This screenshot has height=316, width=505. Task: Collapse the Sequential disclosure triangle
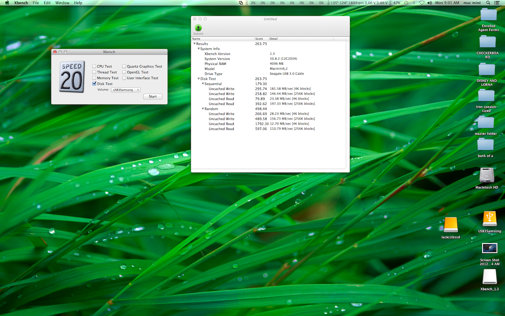[x=203, y=84]
